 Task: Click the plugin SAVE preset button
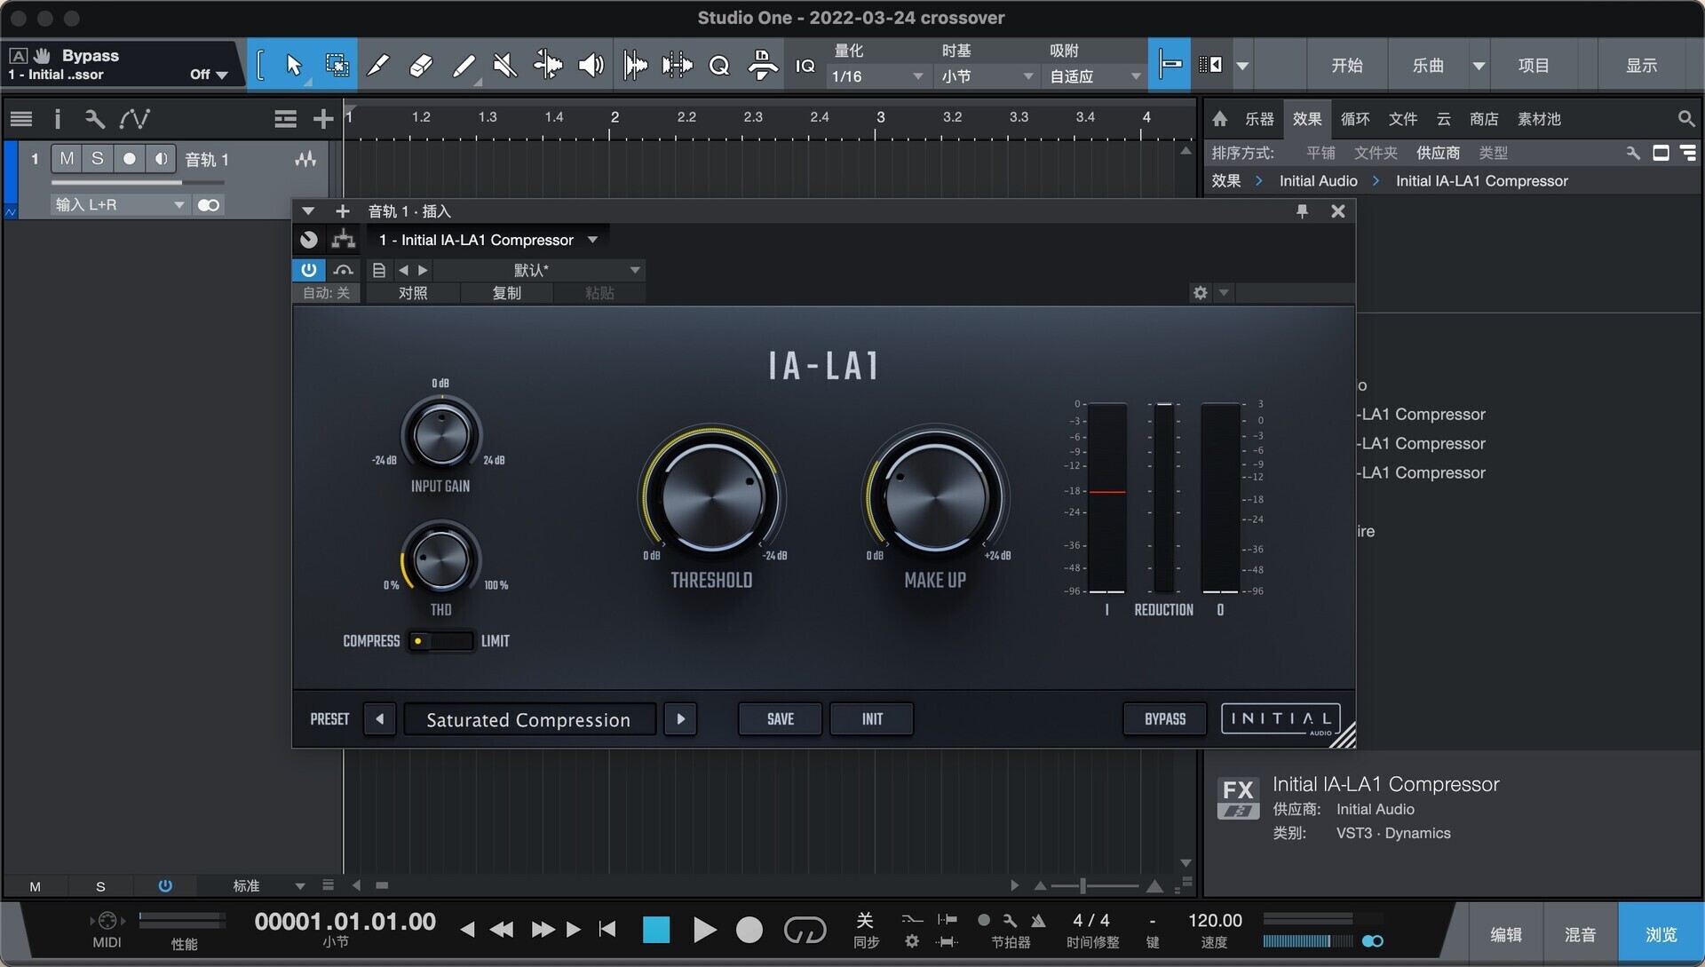click(781, 719)
